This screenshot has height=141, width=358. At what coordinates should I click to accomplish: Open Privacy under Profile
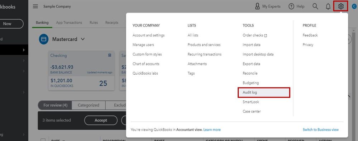coord(308,45)
